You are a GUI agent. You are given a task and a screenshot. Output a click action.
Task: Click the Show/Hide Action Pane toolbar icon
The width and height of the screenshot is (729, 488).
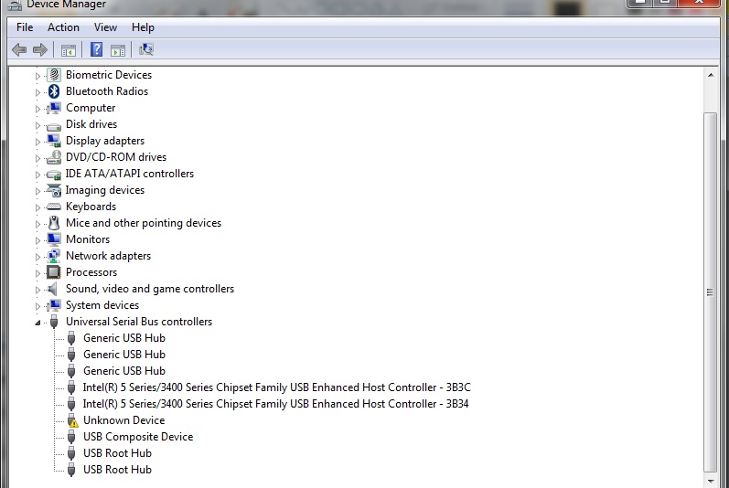(118, 50)
